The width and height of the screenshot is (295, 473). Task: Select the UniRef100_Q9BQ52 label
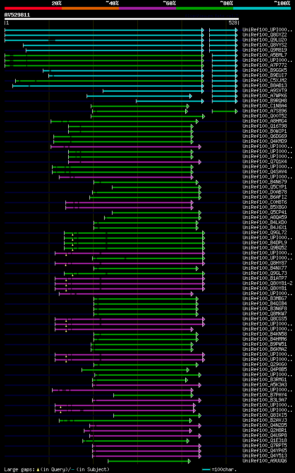click(x=265, y=248)
